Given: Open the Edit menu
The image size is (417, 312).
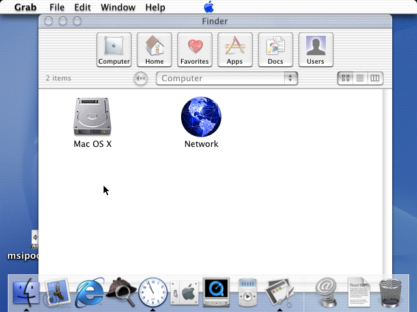Looking at the screenshot, I should click(x=83, y=7).
